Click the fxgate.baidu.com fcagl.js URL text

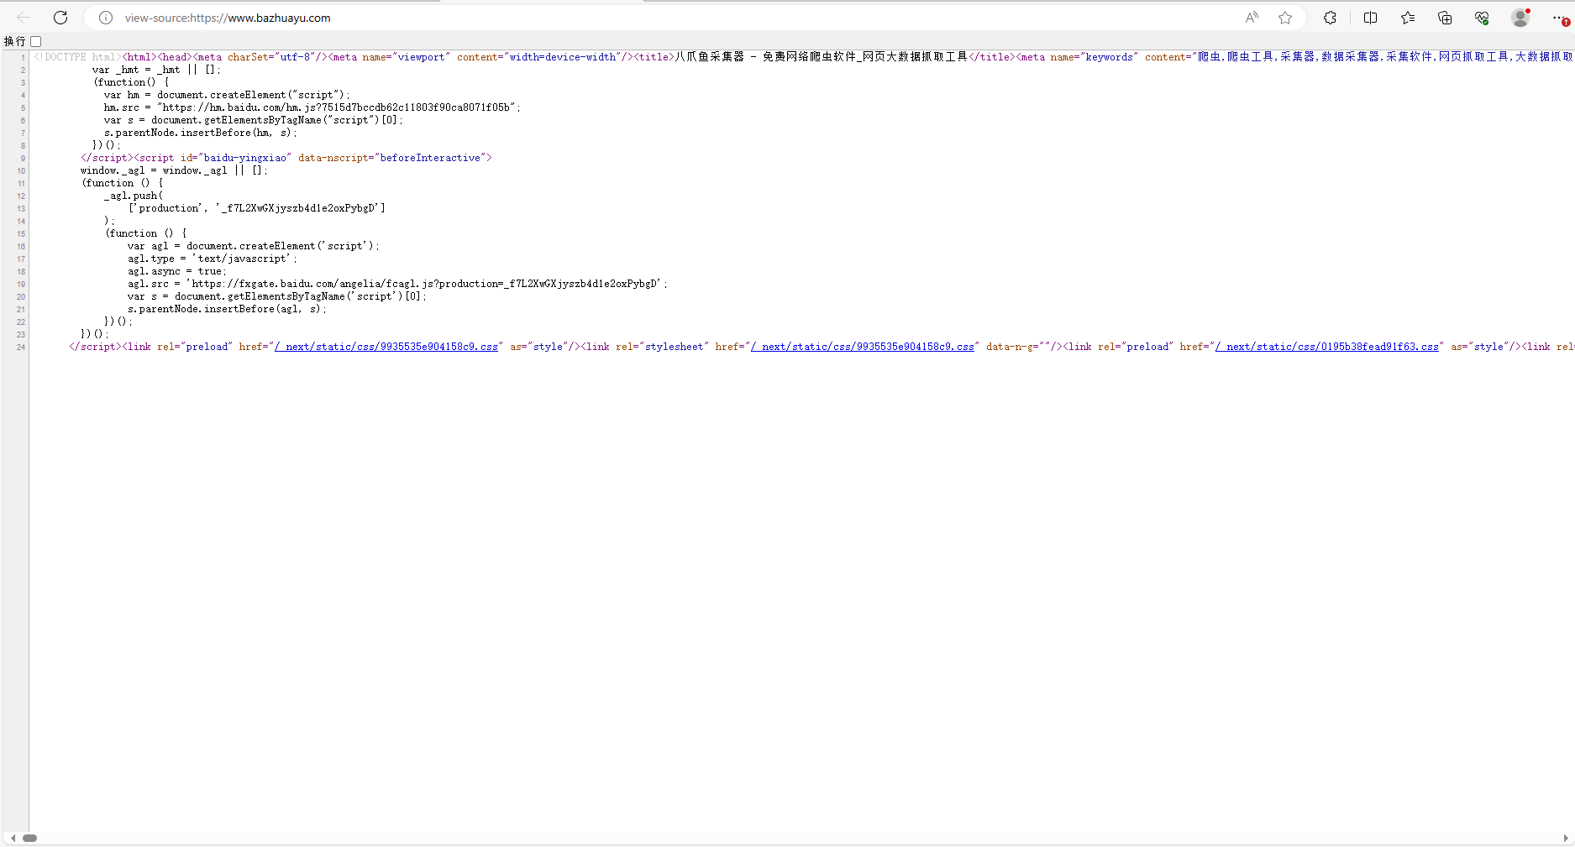click(426, 284)
